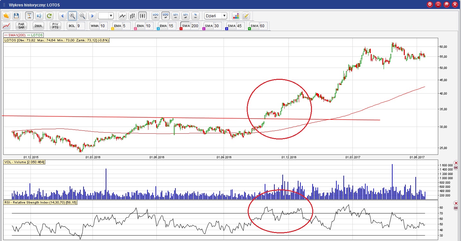Select the bar (OHLC) chart type
The image size is (461, 241).
(x=132, y=16)
